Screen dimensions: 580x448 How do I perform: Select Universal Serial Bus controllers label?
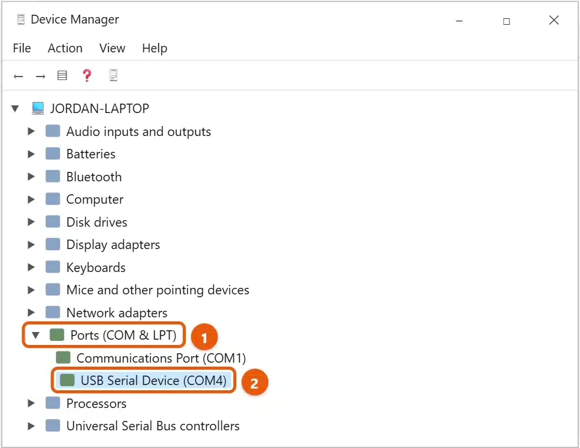[153, 426]
